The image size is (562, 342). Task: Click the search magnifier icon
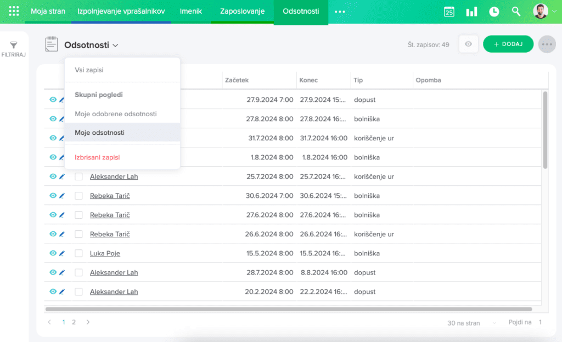(x=516, y=12)
